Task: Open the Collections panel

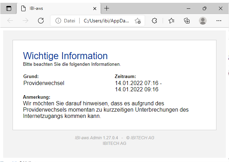Action: [187, 21]
